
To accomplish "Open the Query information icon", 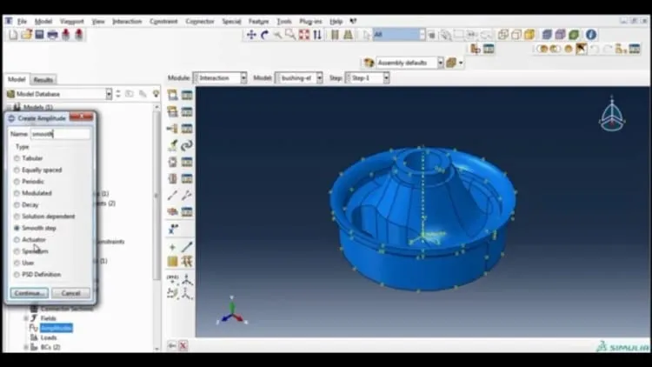I will 591,35.
